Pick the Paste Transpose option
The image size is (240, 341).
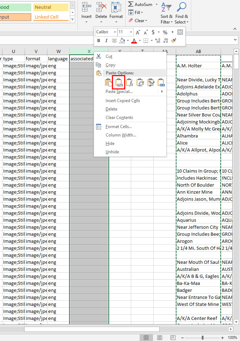pyautogui.click(x=140, y=83)
